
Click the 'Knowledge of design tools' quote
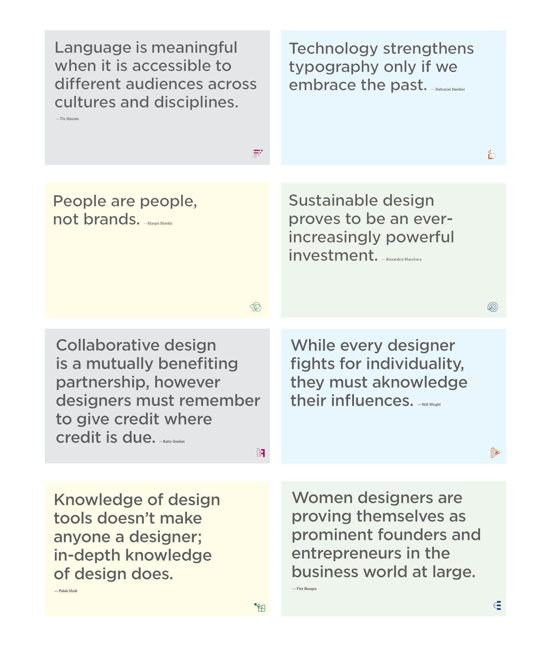137,536
